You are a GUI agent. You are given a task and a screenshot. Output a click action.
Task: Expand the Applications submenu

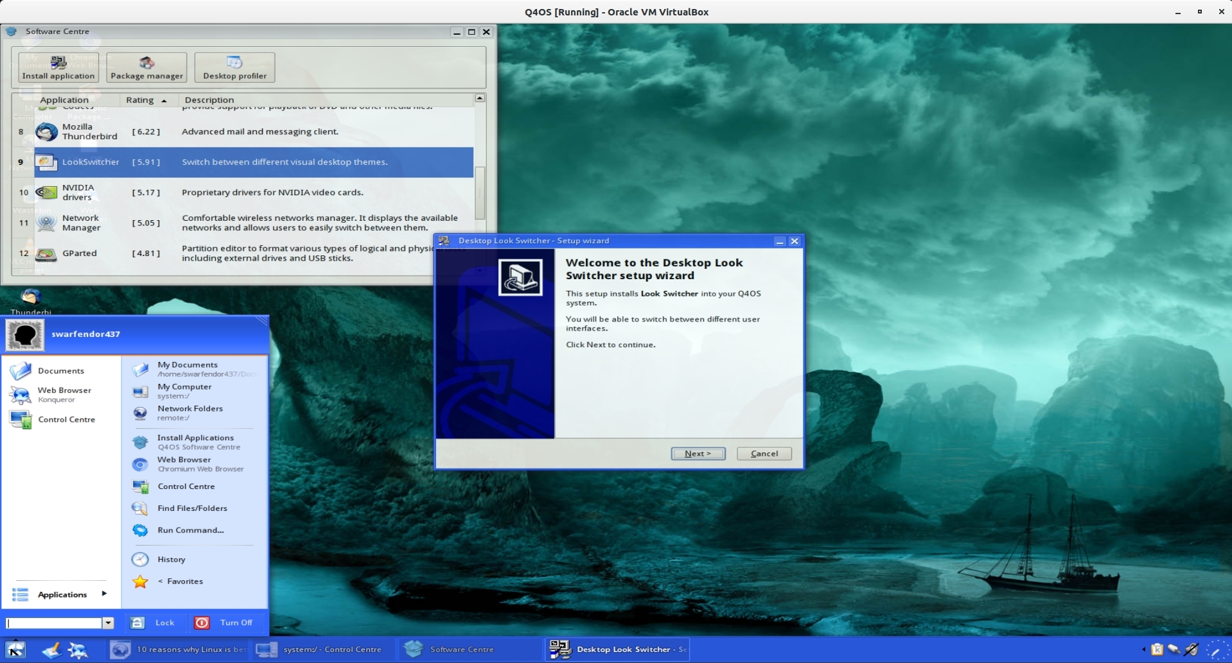61,594
